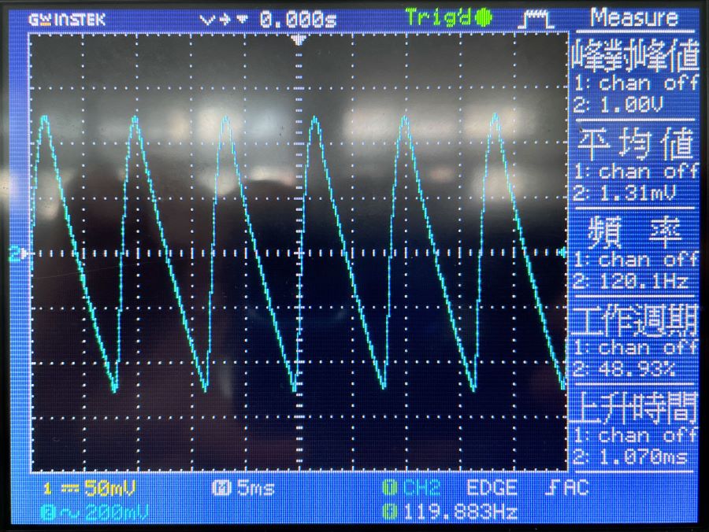This screenshot has height=532, width=709.
Task: Open the Measure menu header
Action: point(633,17)
